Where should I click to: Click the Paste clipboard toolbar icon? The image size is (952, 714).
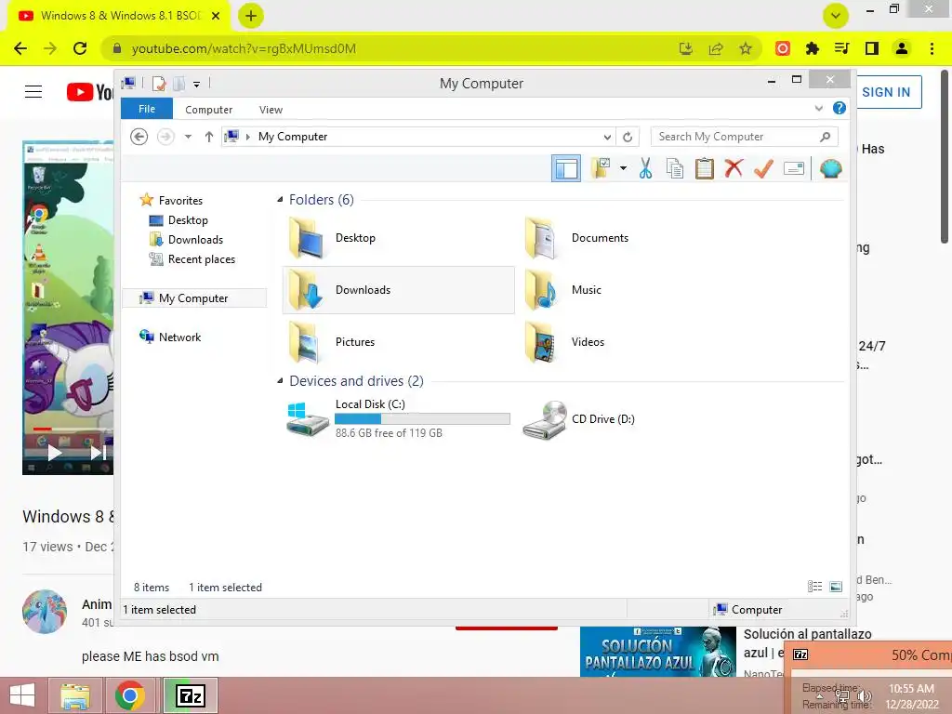705,168
